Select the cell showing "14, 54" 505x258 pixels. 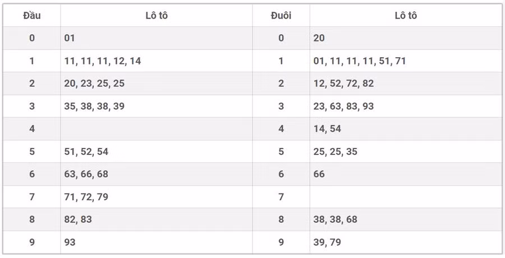point(327,129)
